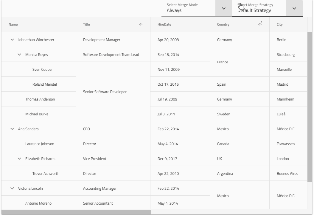The image size is (314, 215).
Task: Open the Select Merge Strategy dropdown arrow
Action: [294, 8]
